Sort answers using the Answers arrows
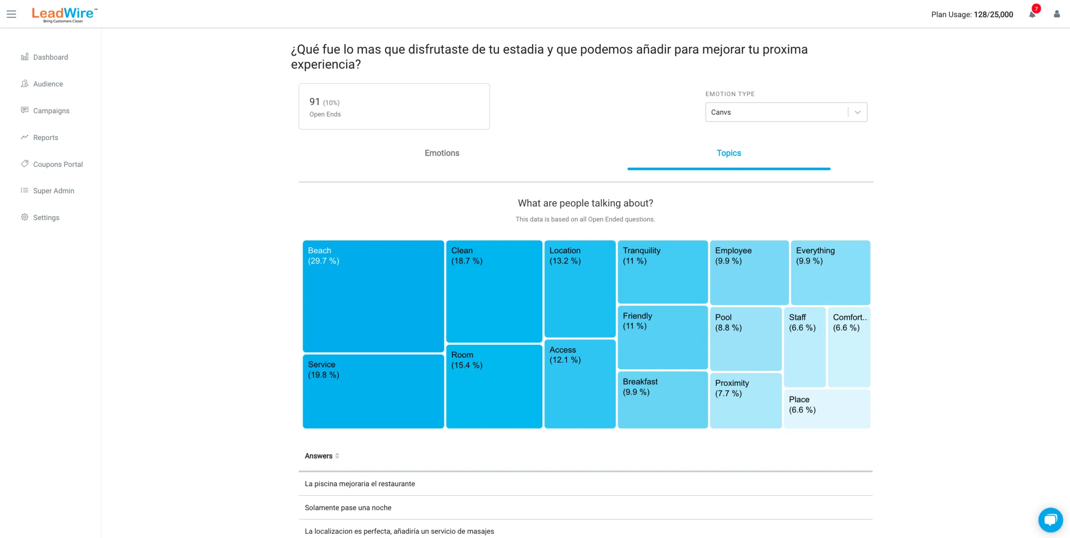Viewport: 1070px width, 538px height. (x=337, y=456)
